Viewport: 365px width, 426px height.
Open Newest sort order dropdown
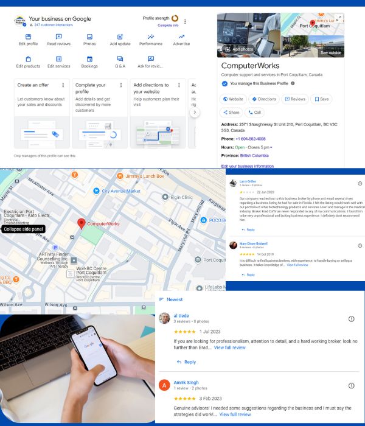click(171, 299)
